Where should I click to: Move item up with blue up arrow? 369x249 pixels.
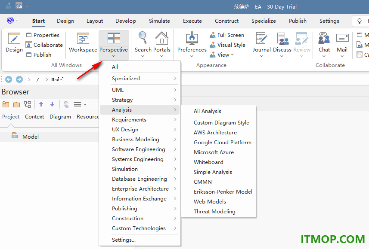pyautogui.click(x=41, y=104)
